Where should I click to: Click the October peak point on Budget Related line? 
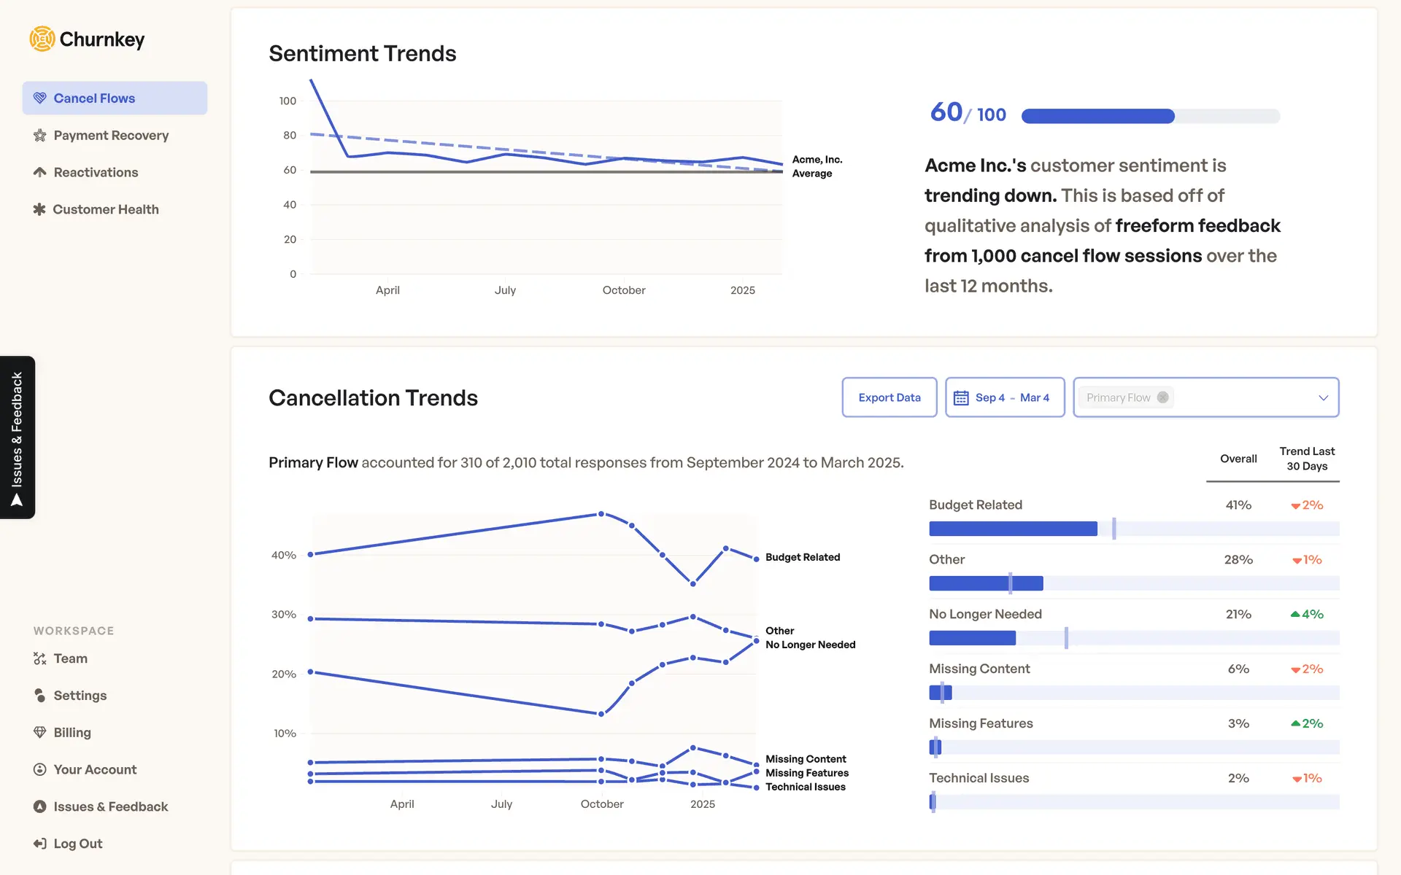pyautogui.click(x=601, y=514)
